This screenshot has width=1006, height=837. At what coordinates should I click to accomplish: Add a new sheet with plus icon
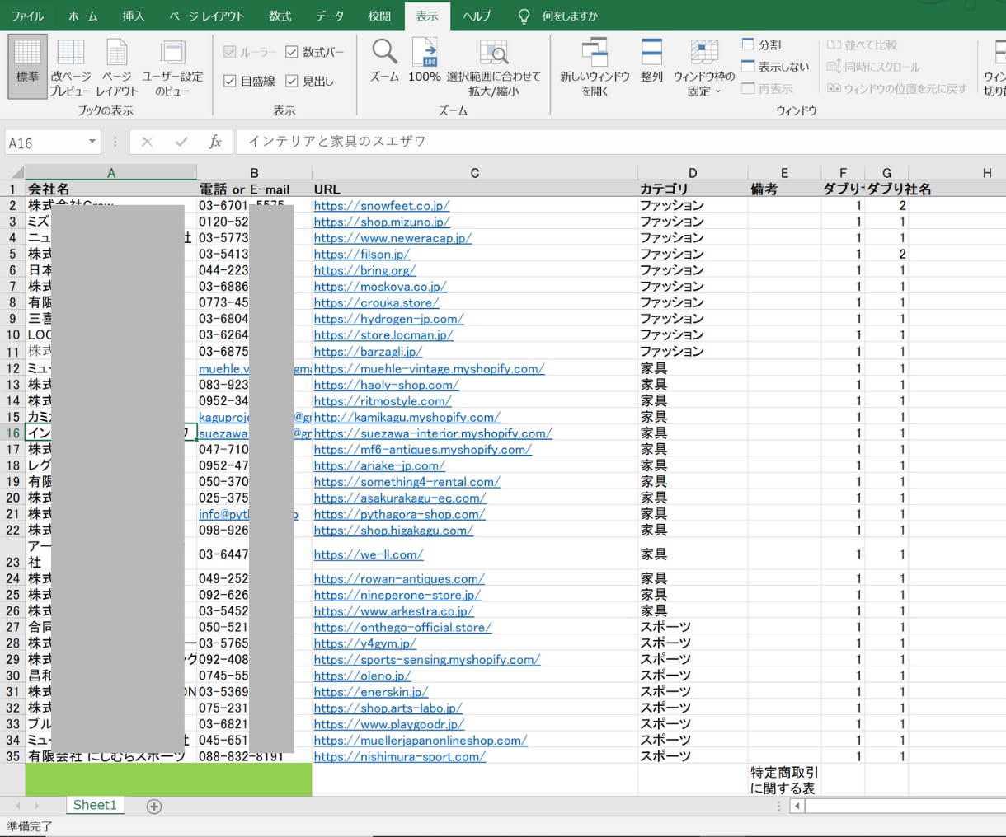[x=154, y=806]
